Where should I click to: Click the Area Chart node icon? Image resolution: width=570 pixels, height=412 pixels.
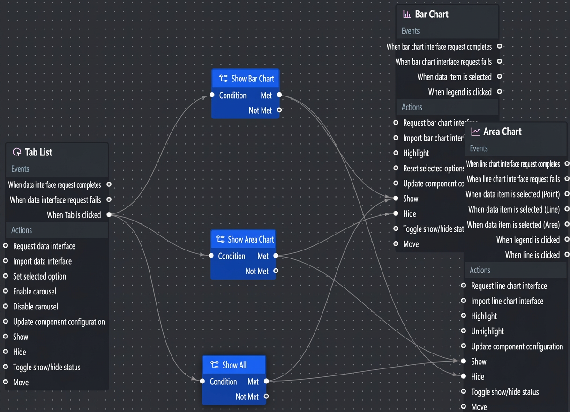475,132
